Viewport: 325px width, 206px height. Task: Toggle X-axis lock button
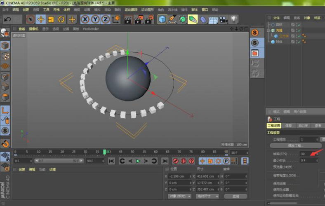[85, 19]
